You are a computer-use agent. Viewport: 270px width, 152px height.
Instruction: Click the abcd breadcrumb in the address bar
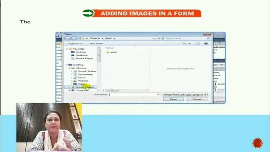point(108,38)
